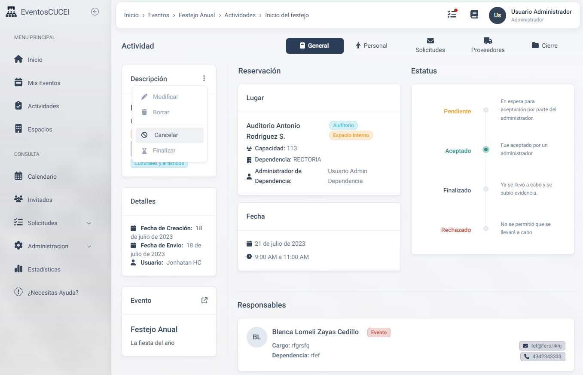This screenshot has width=583, height=375.
Task: Open Calendario from the sidebar
Action: coord(42,177)
